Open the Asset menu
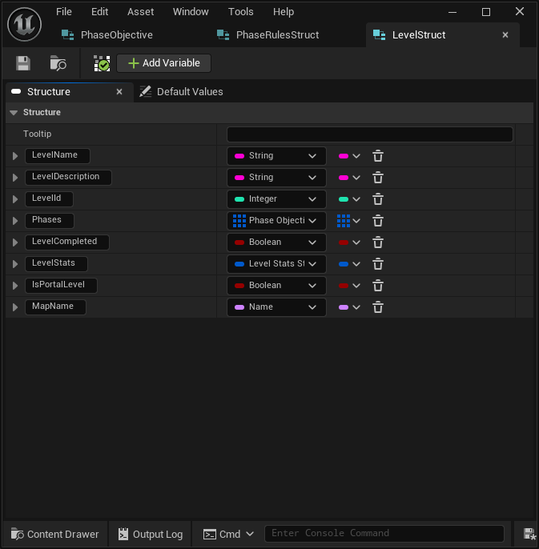Screen dimensions: 539x549 pyautogui.click(x=140, y=12)
